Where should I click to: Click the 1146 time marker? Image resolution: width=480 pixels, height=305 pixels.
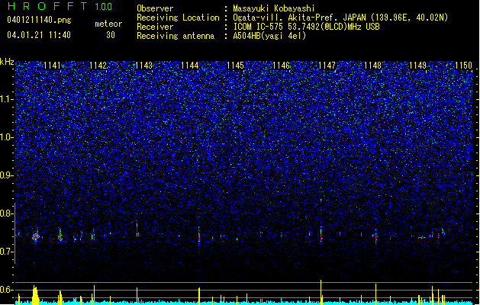[x=281, y=66]
